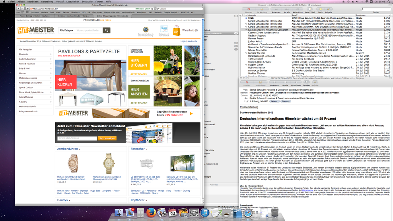Open the Samsung UE48H6410 TV thumbnail
This screenshot has width=393, height=221.
tap(182, 163)
